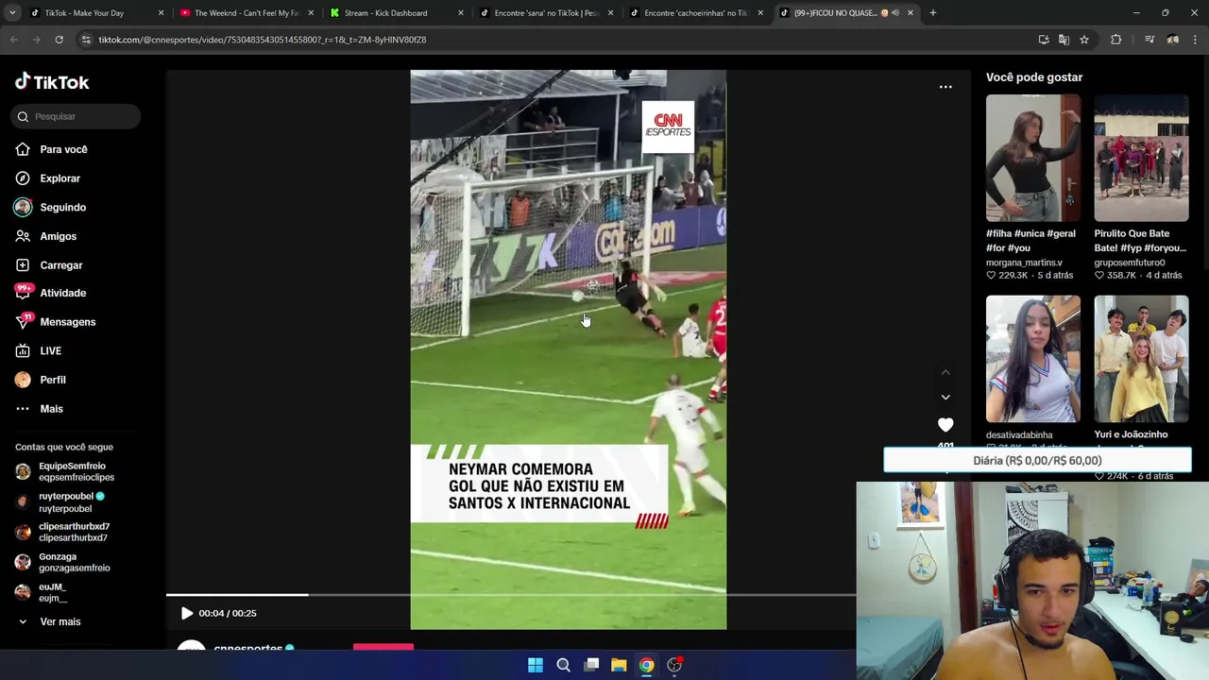Open the Pirulito Que Bate recommended video

1141,158
